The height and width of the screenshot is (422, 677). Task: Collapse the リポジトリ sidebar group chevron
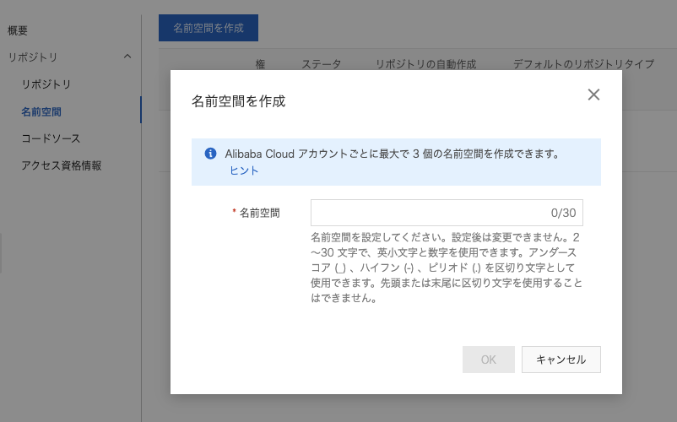coord(127,57)
